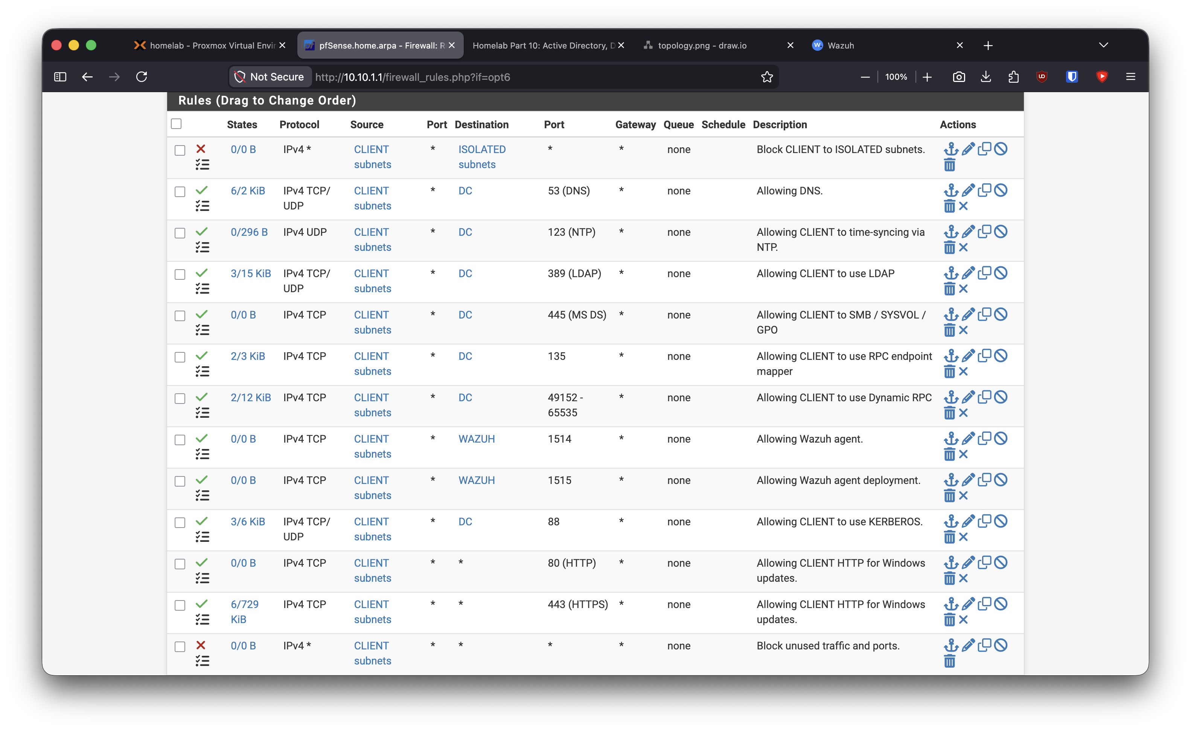Check the 53 (DNS) rule checkbox

point(180,192)
